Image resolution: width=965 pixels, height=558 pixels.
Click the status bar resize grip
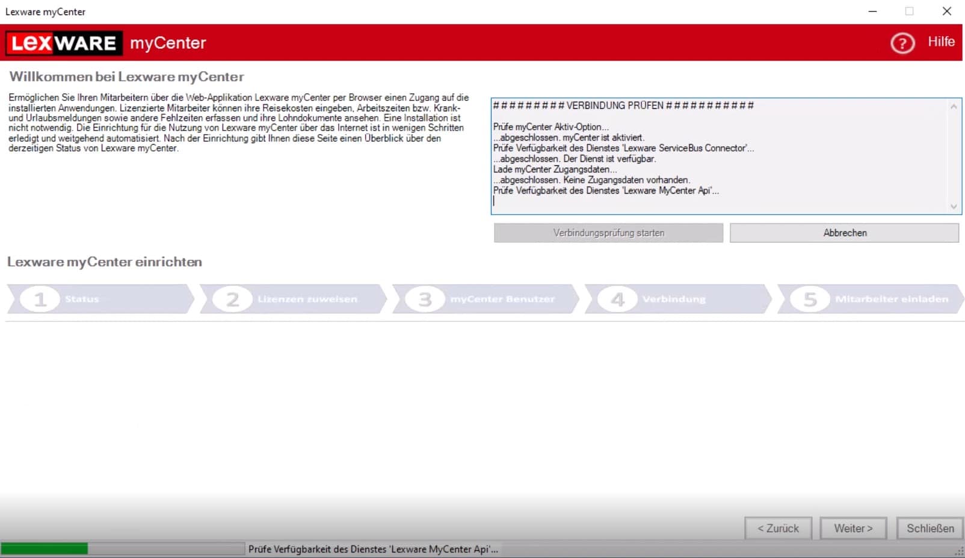click(x=959, y=551)
